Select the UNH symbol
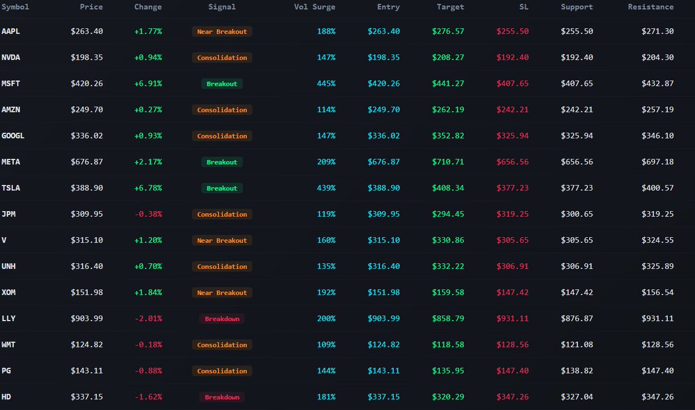Screen dimensions: 695x410 (x=9, y=266)
